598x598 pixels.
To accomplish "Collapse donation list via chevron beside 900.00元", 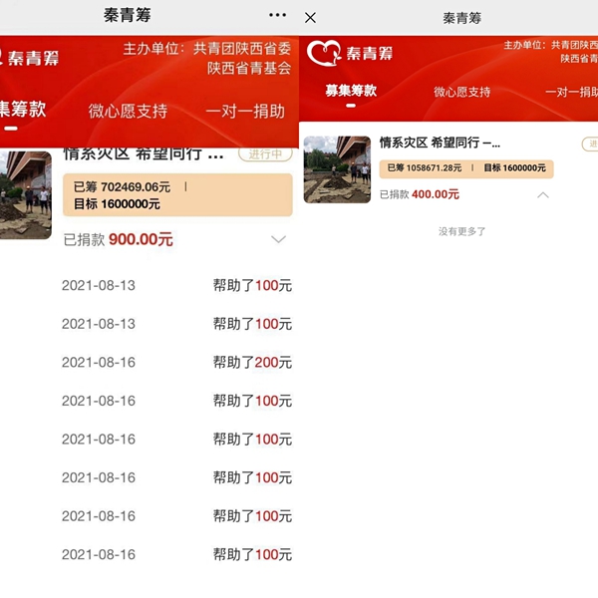I will coord(278,239).
